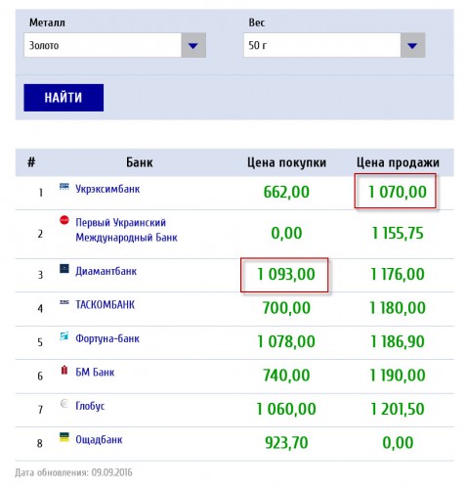Open Первый Украинский Международный Банк link
Viewport: 467px width, 489px height.
[126, 230]
